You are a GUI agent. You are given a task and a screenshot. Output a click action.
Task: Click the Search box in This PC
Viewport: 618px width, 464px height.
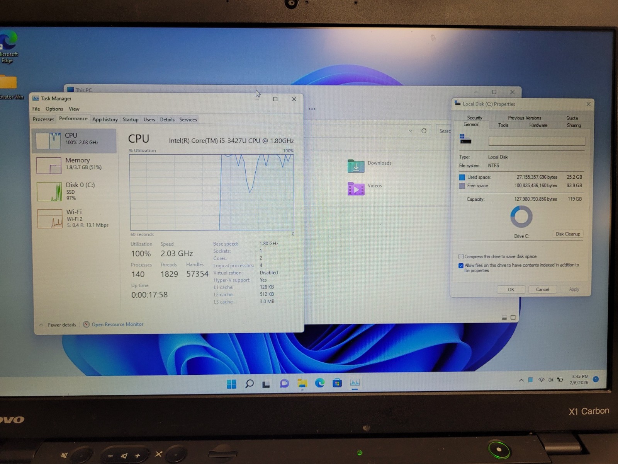click(x=444, y=131)
